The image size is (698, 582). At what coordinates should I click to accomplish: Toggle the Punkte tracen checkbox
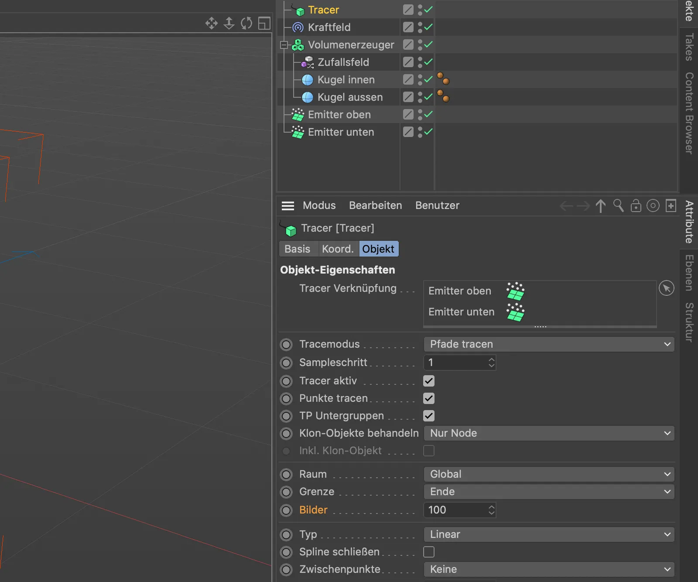click(429, 398)
